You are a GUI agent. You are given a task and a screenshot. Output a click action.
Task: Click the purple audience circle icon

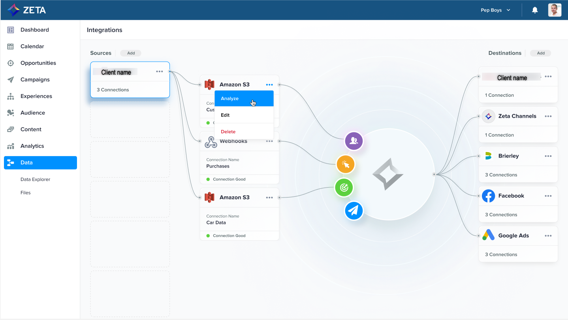point(354,141)
